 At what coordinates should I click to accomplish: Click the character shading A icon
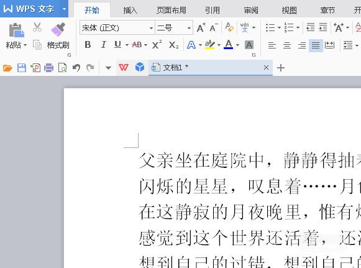tap(249, 45)
